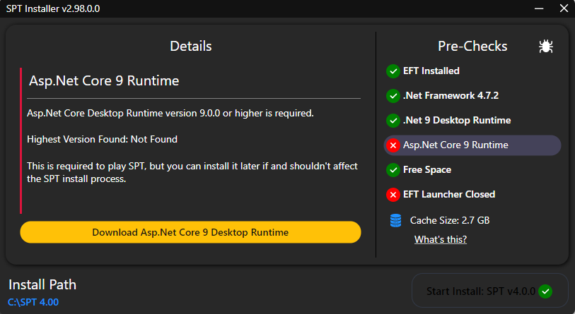Click green check icon on Start Install button

pyautogui.click(x=545, y=291)
